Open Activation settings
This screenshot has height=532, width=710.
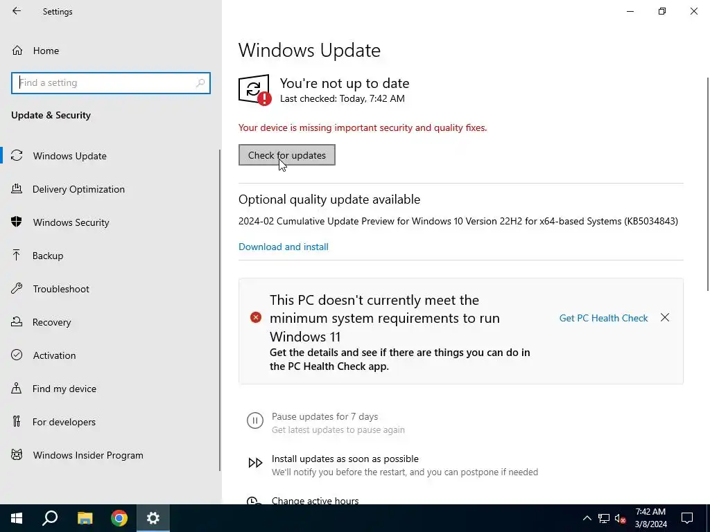[110, 355]
